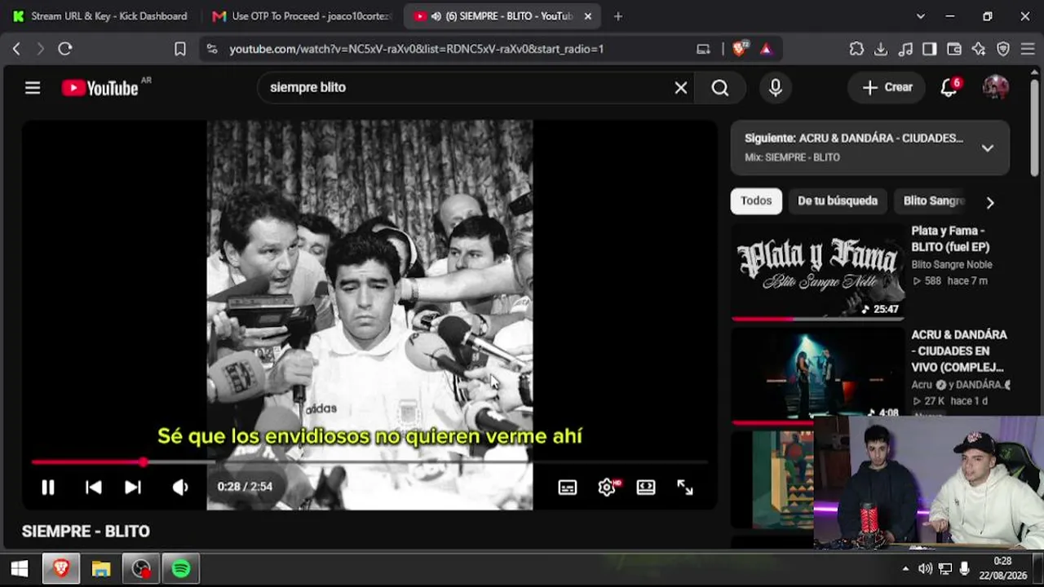This screenshot has height=587, width=1044.
Task: Toggle theater mode on the player
Action: coord(646,488)
